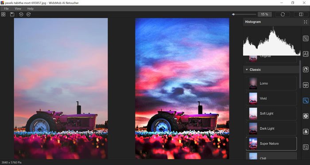Click the retouched image preview on right

coord(182,89)
